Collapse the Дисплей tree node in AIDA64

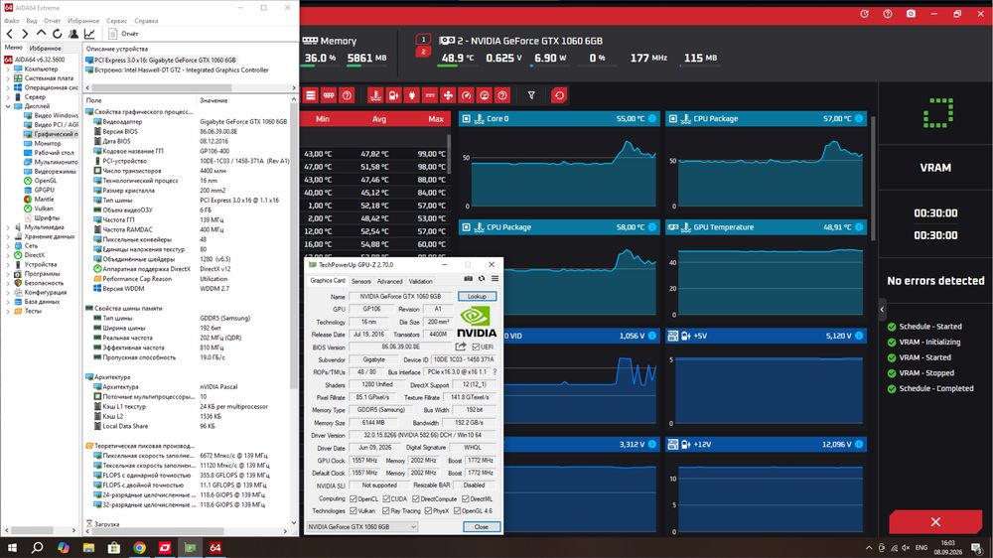pyautogui.click(x=8, y=106)
